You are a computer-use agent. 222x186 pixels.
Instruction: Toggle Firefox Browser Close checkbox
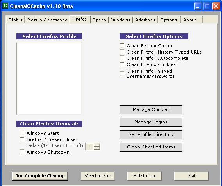[x=22, y=139]
